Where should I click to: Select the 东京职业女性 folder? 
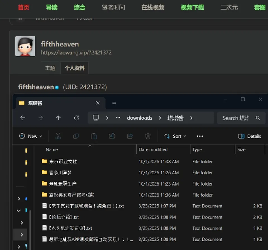(x=63, y=162)
